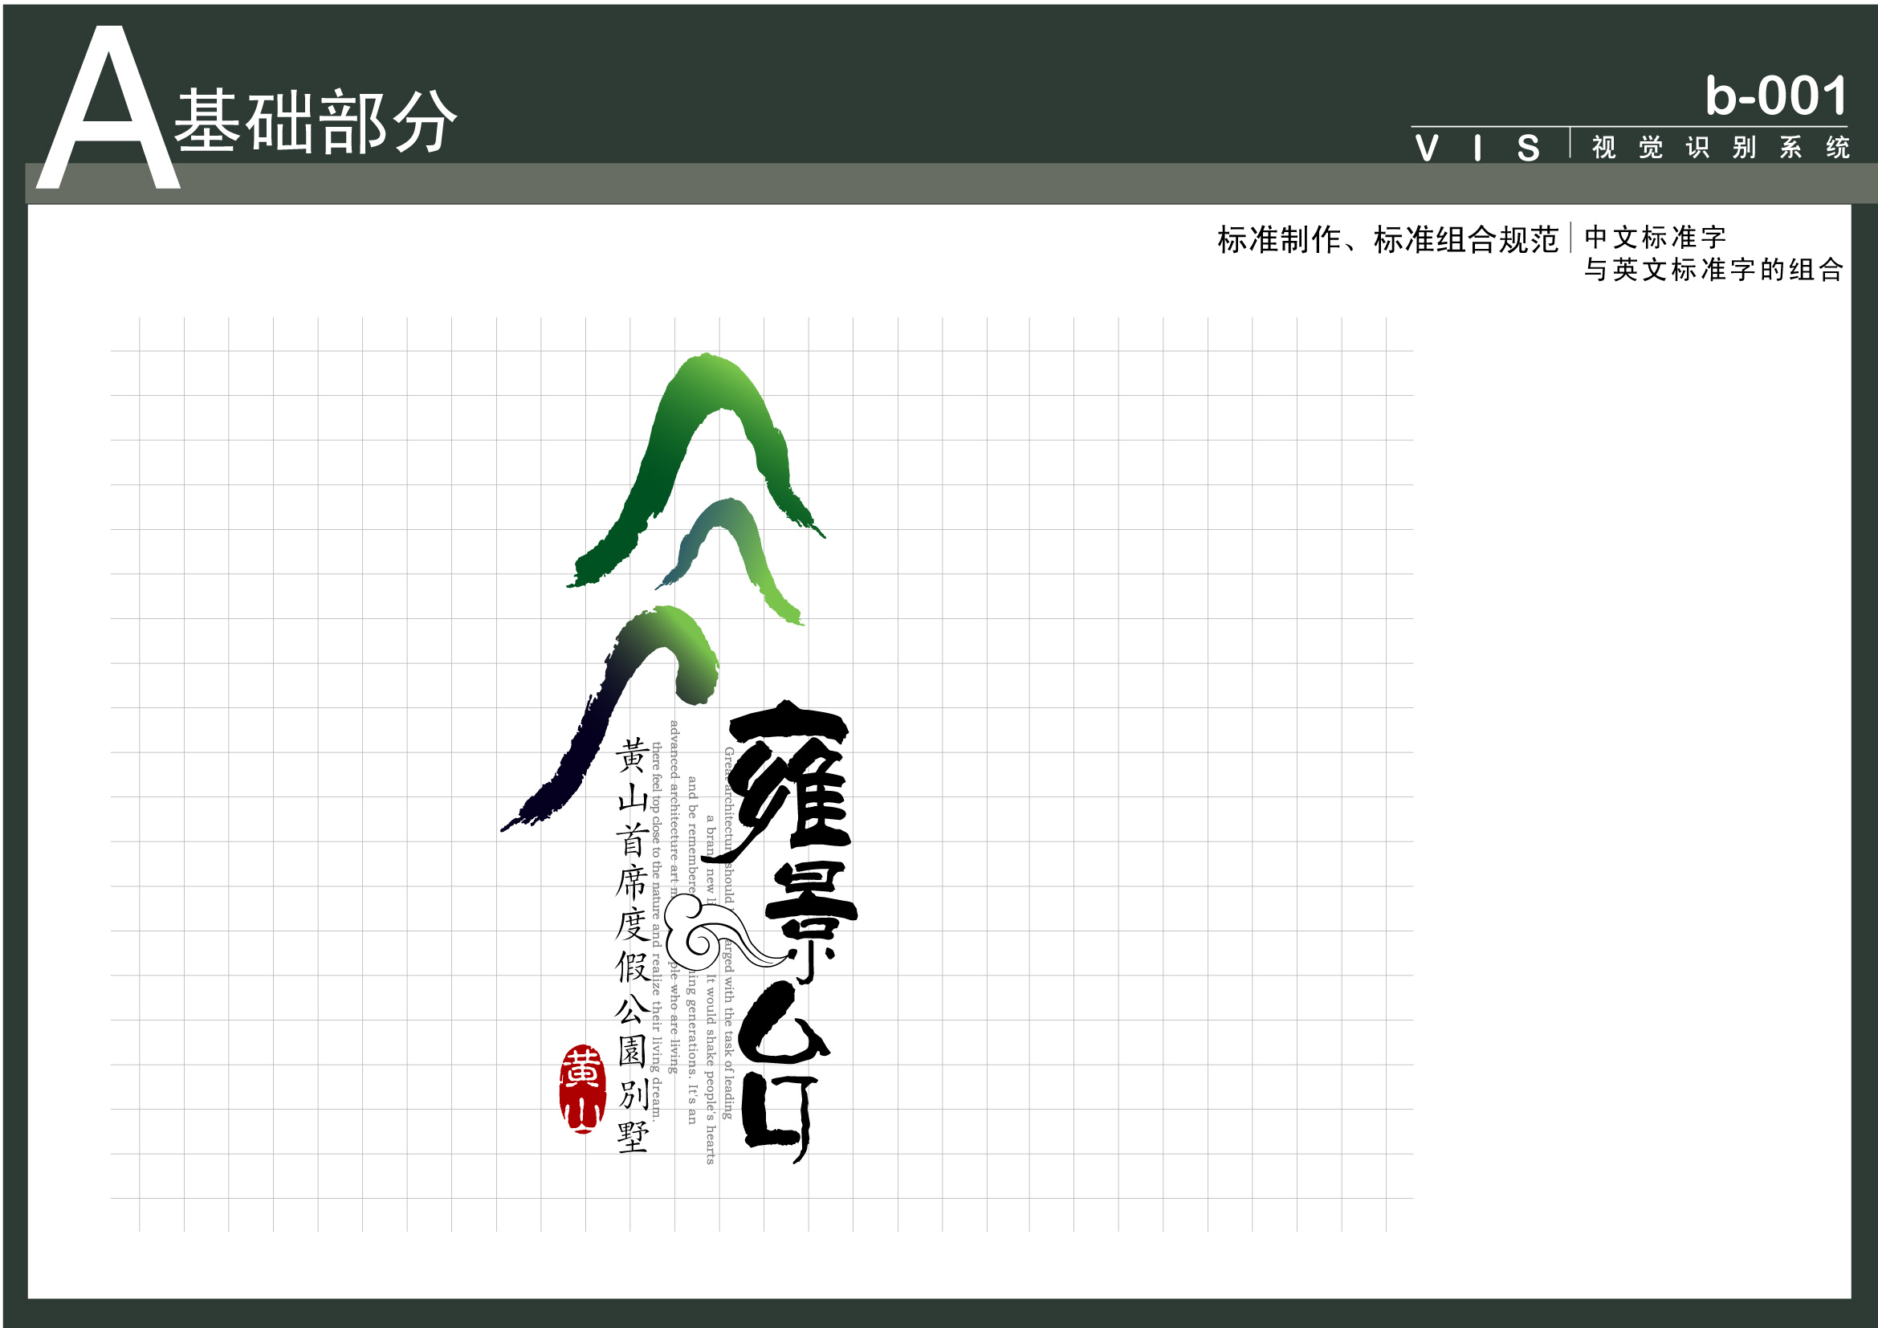This screenshot has width=1878, height=1328.
Task: Click an empty grid cell, top left
Action: tap(162, 373)
